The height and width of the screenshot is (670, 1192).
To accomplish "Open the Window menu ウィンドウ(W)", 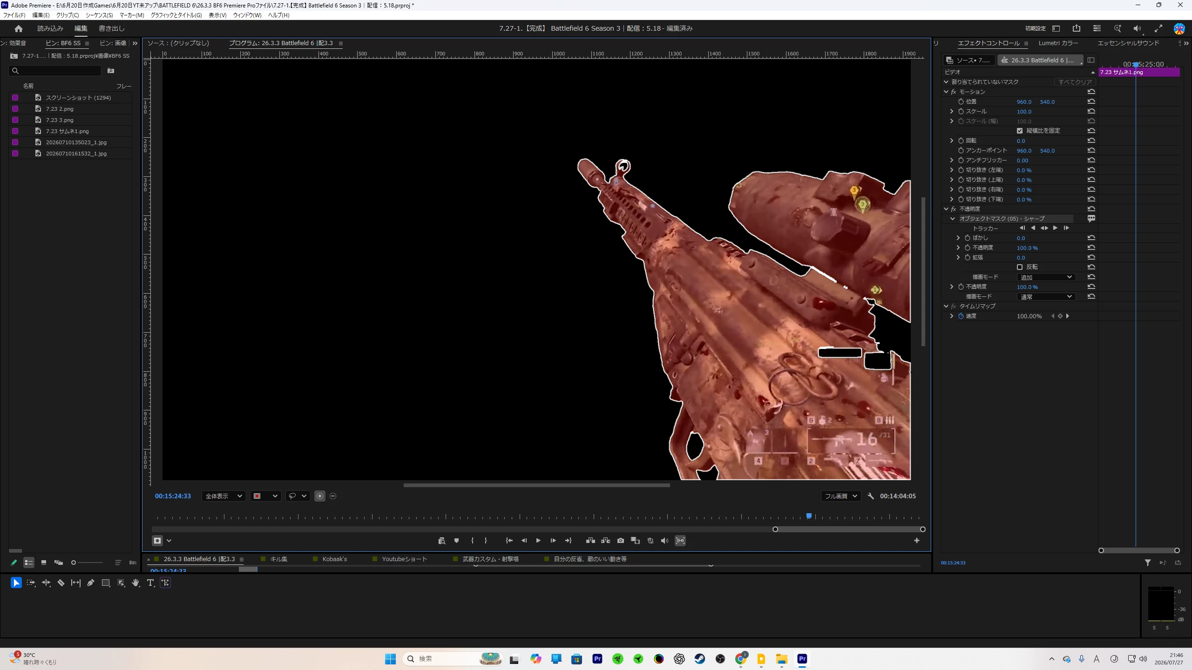I will coord(247,15).
